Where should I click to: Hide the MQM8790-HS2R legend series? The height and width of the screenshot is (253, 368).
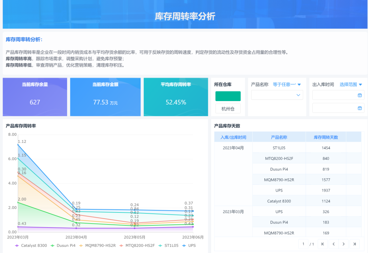[x=97, y=246]
